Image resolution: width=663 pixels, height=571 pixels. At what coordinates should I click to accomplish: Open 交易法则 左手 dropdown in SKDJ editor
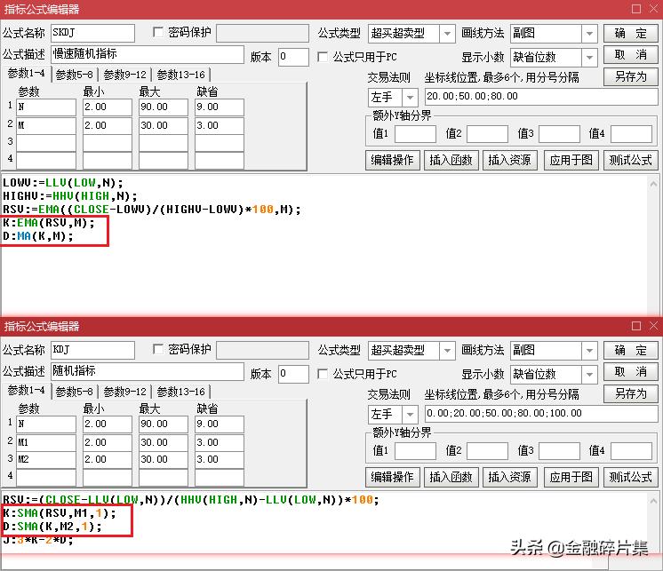[410, 98]
